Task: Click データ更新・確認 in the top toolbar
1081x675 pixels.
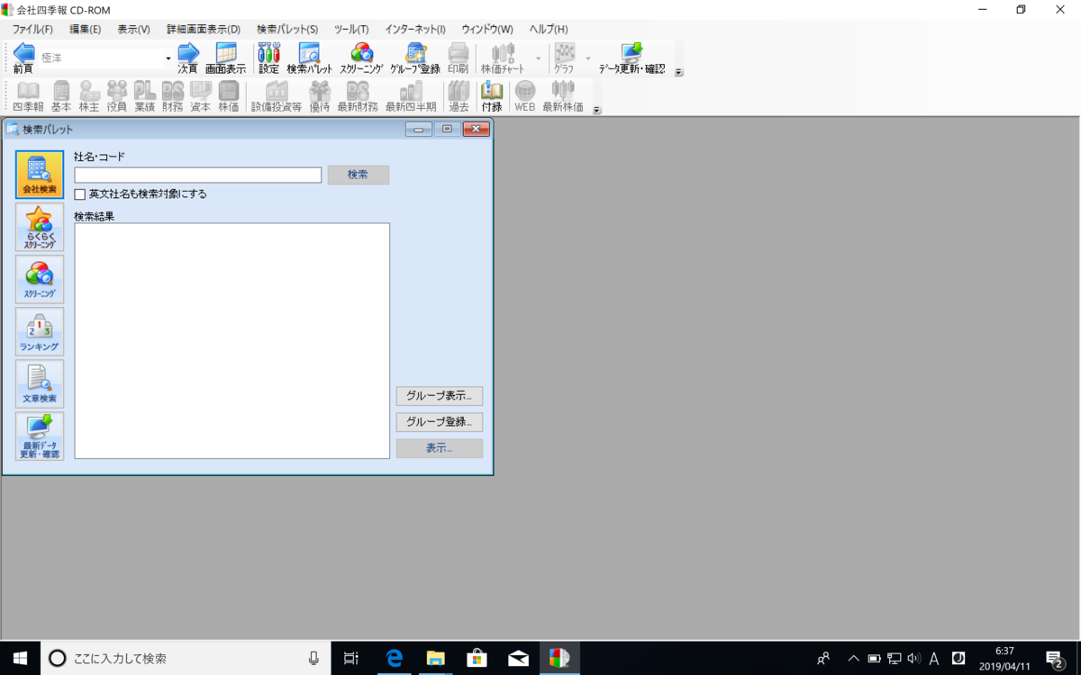Action: pos(631,58)
